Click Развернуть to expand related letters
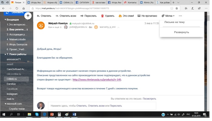Screen dimensions: 212x121 (181, 32)
